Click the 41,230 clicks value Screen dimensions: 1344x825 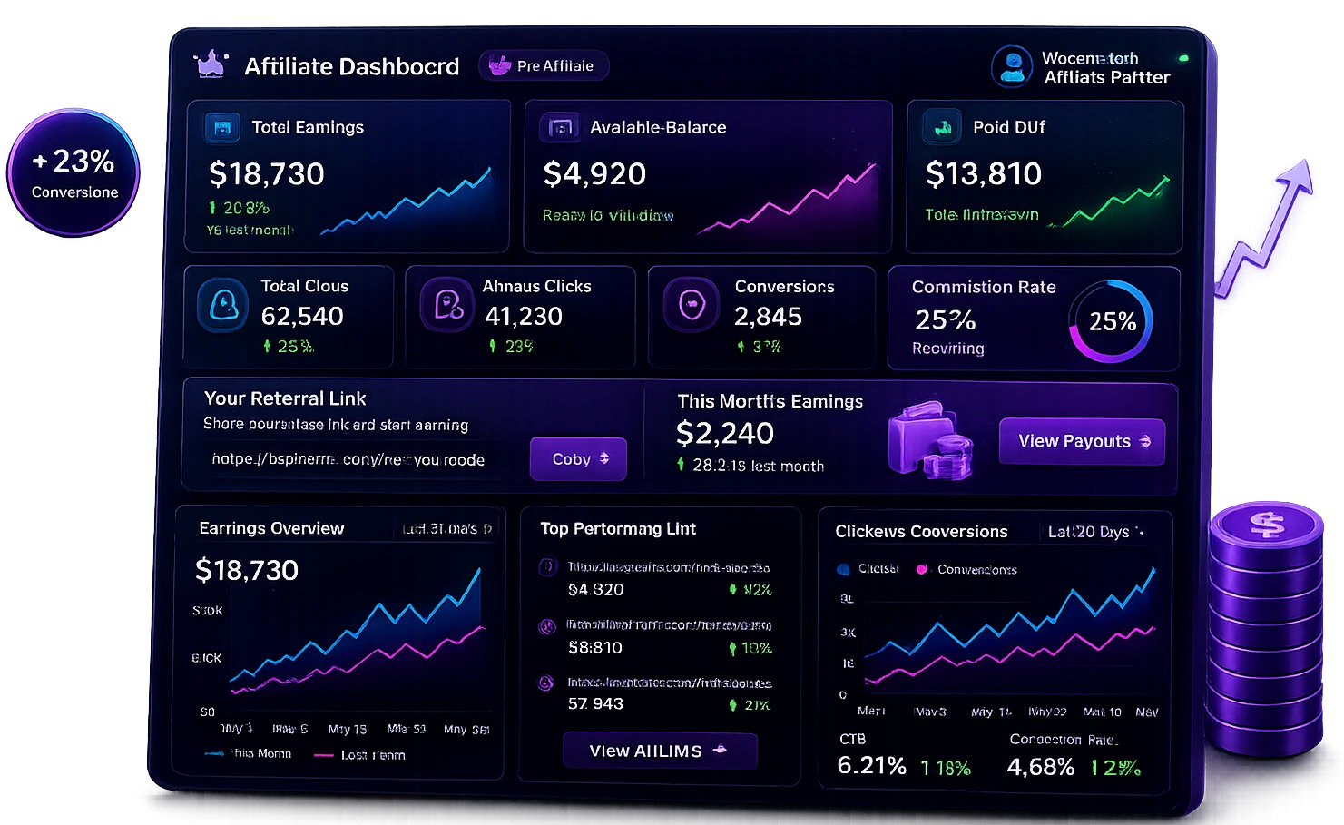[524, 316]
